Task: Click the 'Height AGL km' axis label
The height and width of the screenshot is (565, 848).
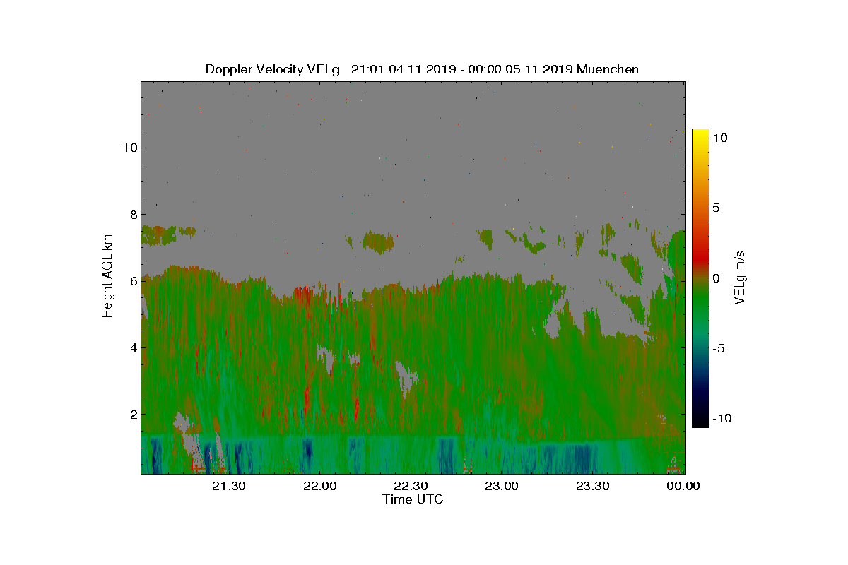Action: click(108, 275)
